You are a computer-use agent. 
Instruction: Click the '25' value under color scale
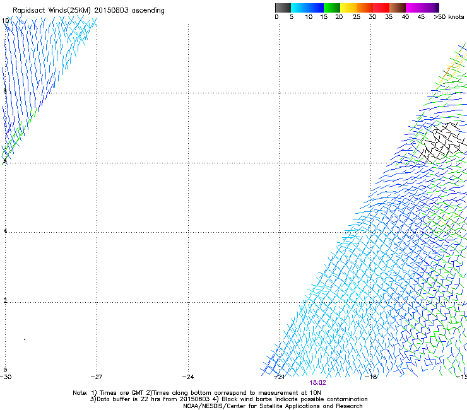point(357,17)
